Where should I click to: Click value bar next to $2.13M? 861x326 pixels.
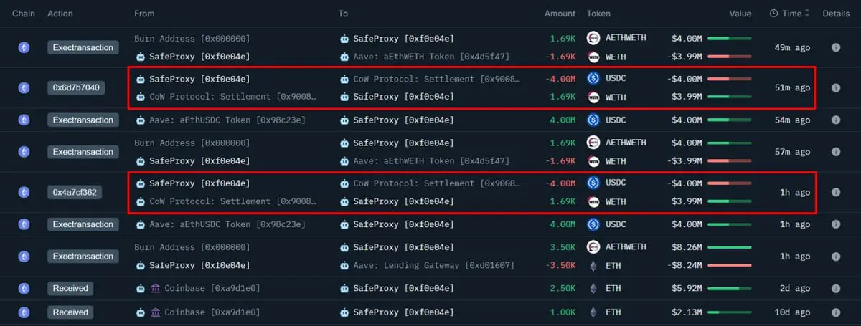[729, 312]
